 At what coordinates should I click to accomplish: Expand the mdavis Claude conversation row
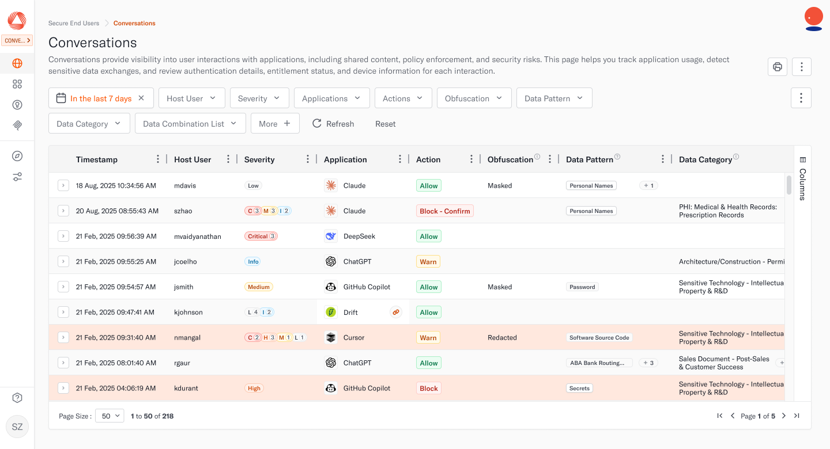(63, 185)
